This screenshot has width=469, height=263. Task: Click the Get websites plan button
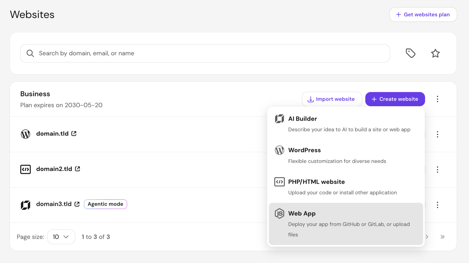pos(423,14)
